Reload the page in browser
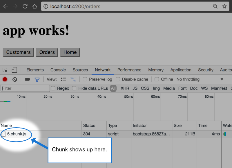The width and height of the screenshot is (232, 168). (25, 6)
